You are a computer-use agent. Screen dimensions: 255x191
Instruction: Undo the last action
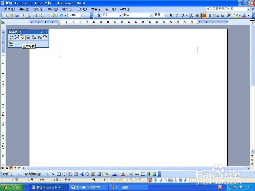pyautogui.click(x=61, y=16)
